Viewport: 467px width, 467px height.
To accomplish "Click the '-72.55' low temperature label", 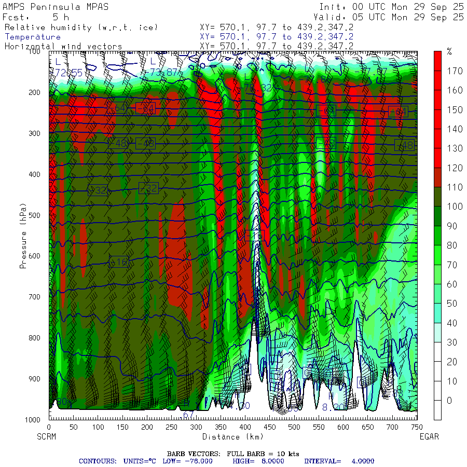I will 66,73.
